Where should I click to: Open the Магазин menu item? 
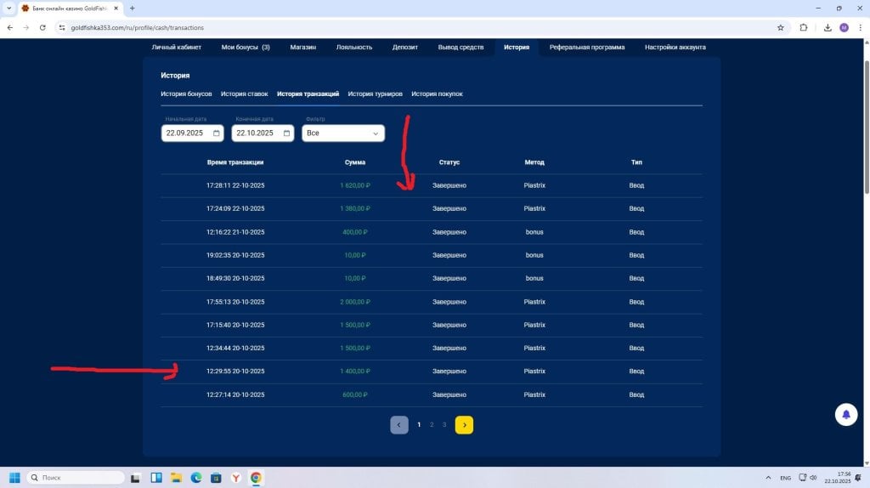tap(303, 48)
